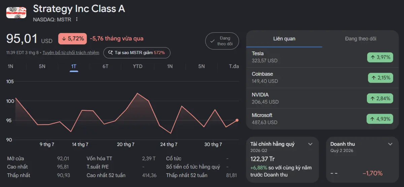Click the 'Cao nhất' value 95,81

[63, 167]
